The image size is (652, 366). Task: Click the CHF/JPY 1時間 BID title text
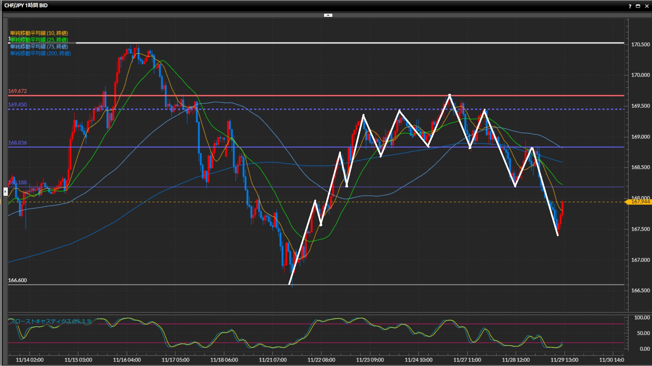pos(26,5)
